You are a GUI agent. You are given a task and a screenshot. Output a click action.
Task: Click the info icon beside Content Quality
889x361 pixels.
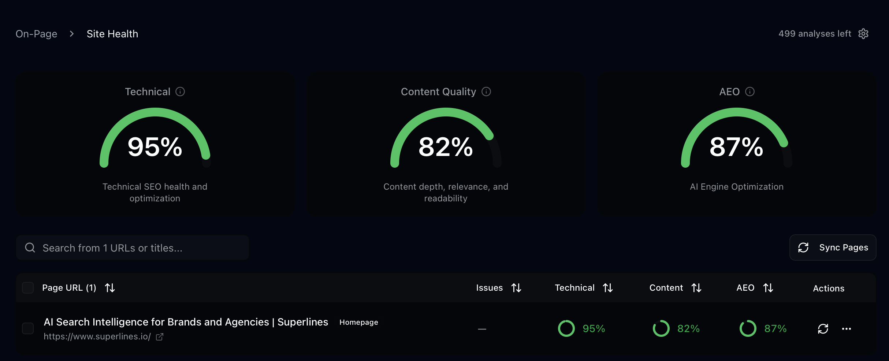(x=486, y=92)
